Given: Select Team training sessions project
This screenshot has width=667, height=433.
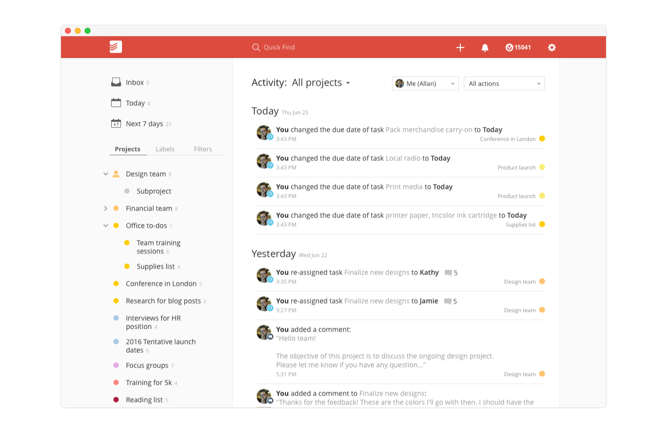Looking at the screenshot, I should pos(158,247).
